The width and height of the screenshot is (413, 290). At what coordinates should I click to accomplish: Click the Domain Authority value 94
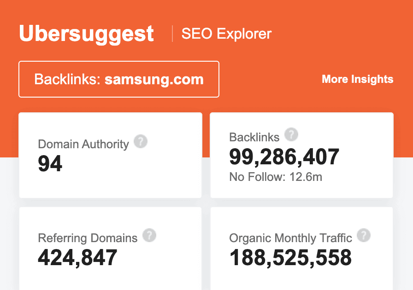coord(50,164)
